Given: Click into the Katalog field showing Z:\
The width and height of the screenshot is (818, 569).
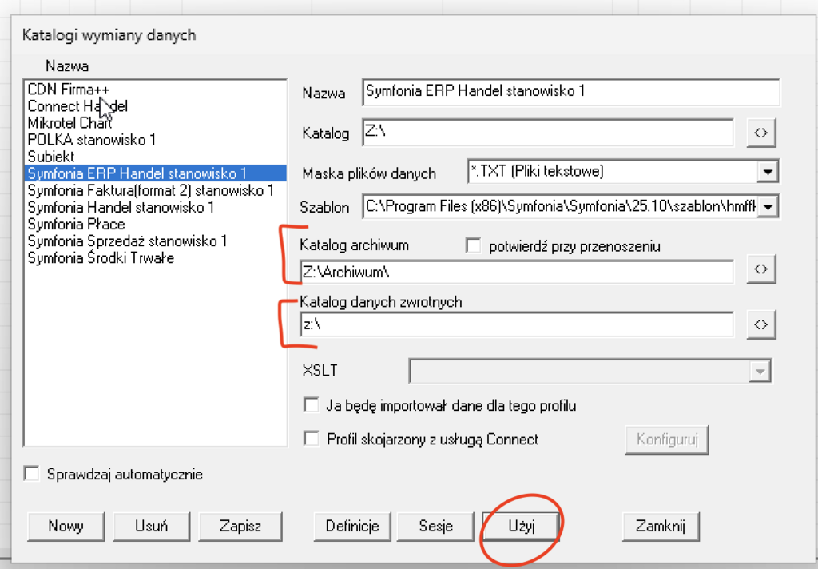Looking at the screenshot, I should pyautogui.click(x=548, y=133).
